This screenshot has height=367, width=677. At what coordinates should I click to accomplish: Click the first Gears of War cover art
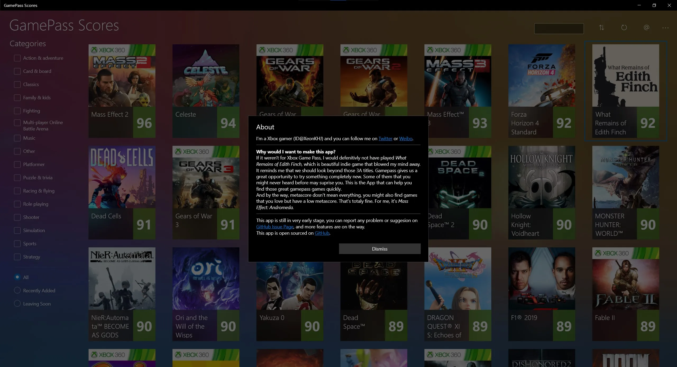click(x=290, y=76)
